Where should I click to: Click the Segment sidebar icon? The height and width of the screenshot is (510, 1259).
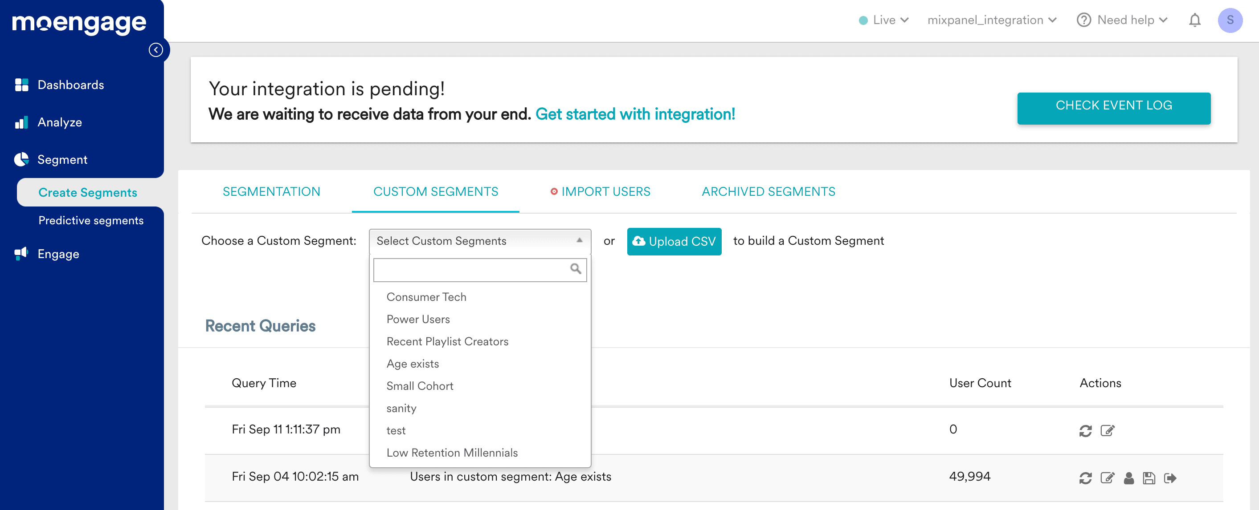(x=22, y=159)
